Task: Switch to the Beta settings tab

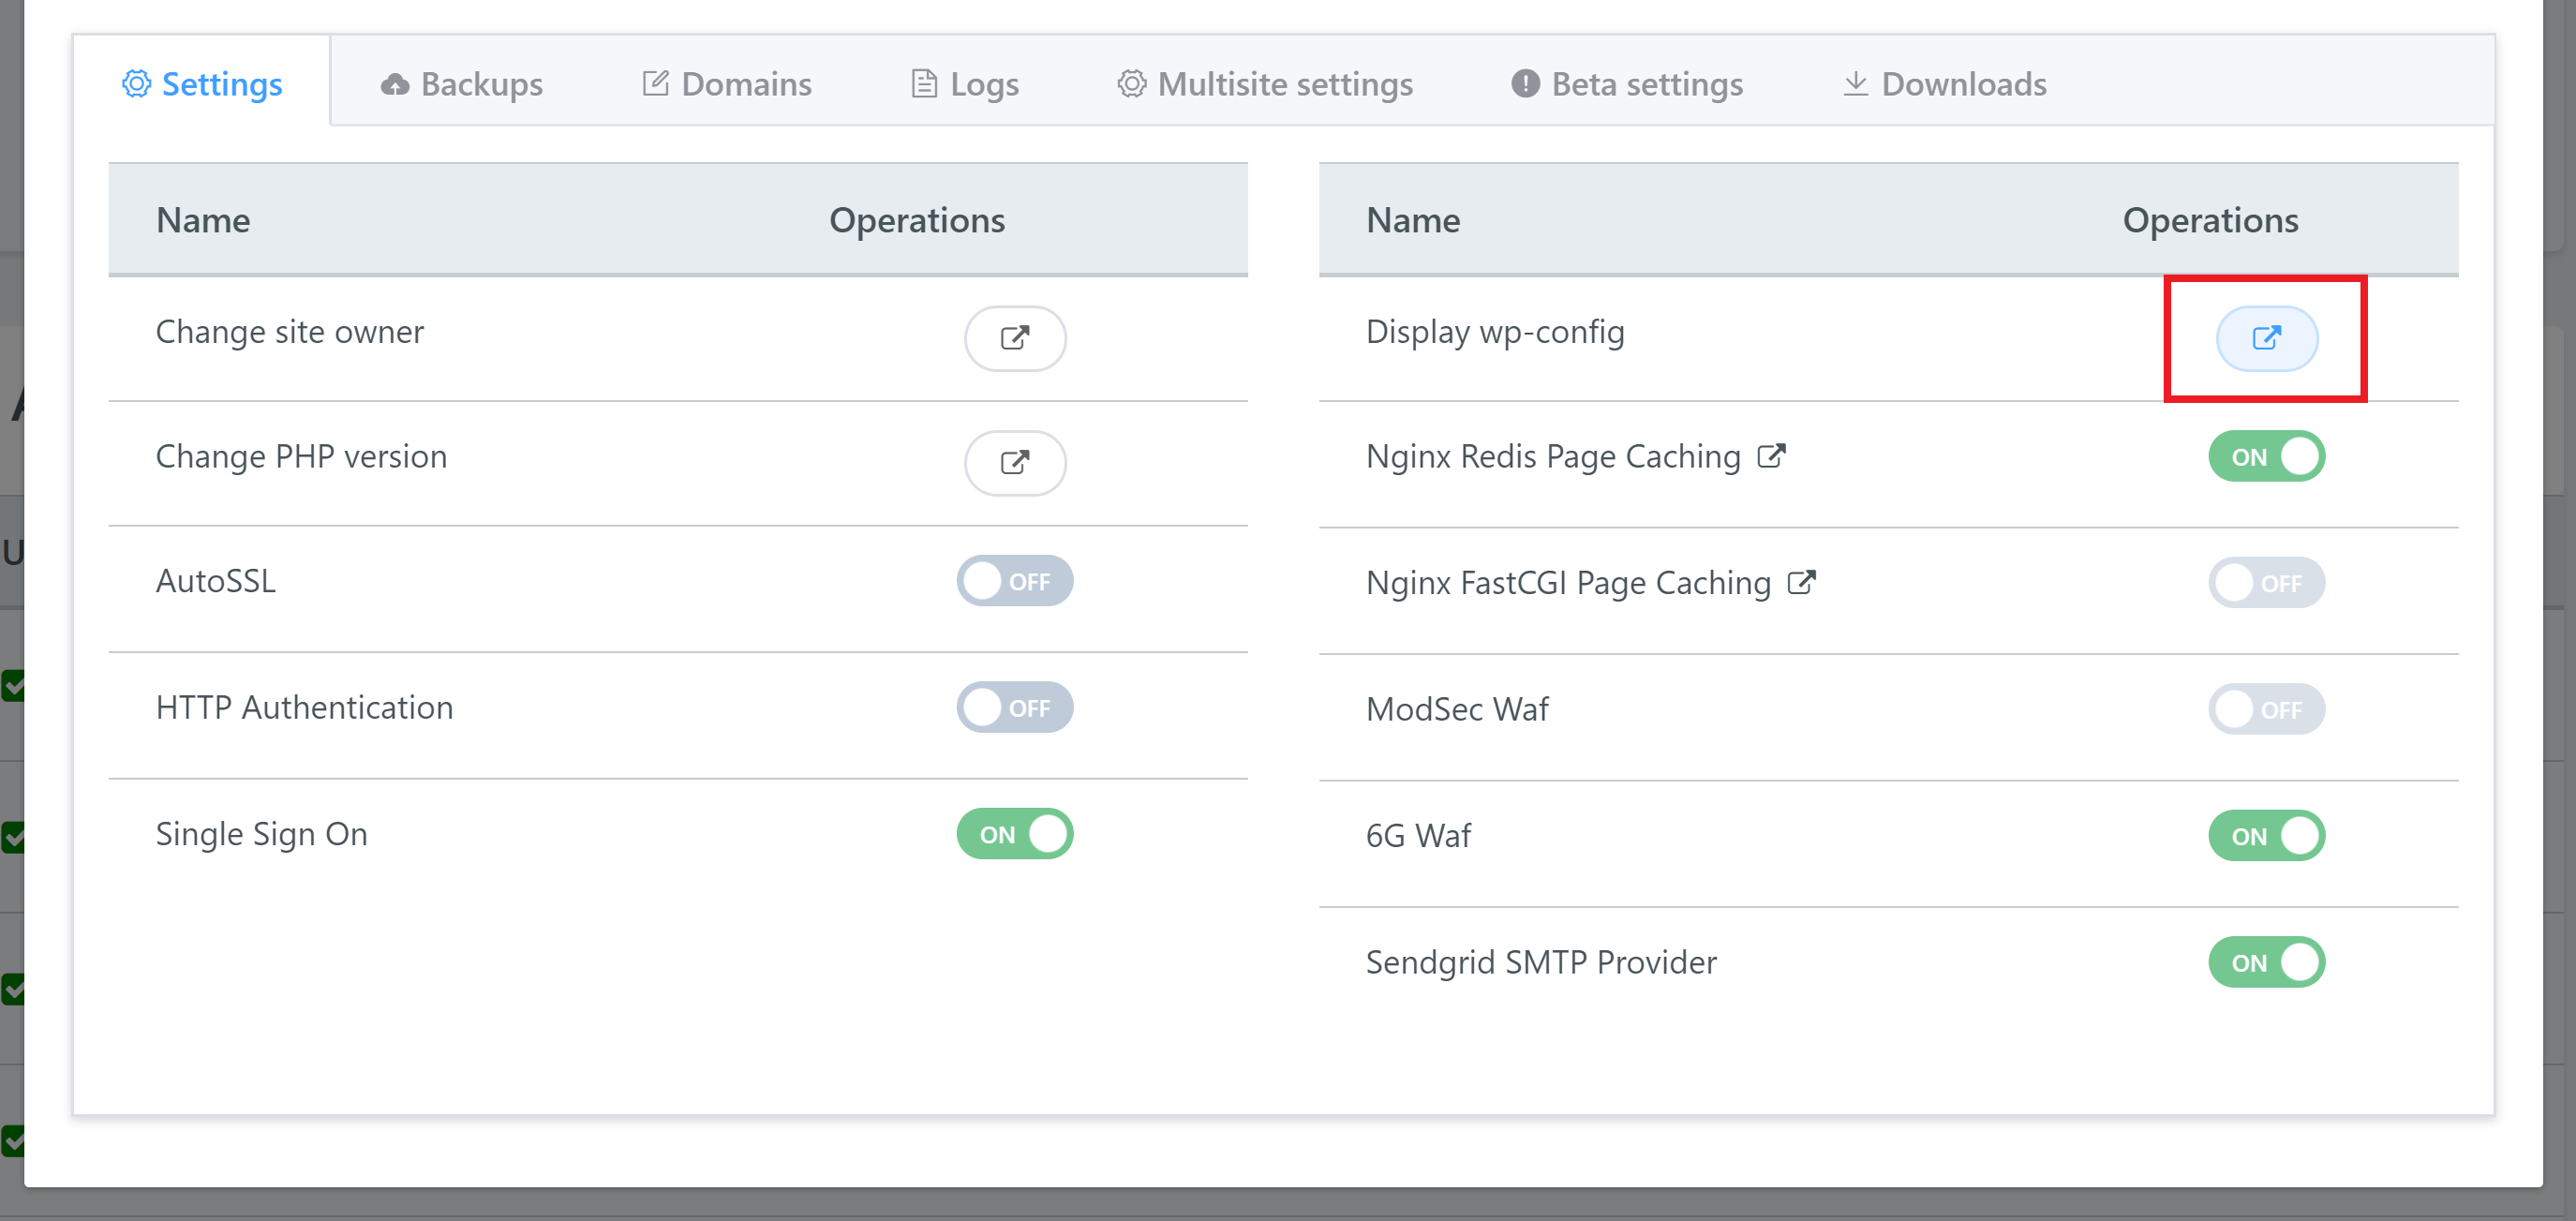Action: (1627, 84)
